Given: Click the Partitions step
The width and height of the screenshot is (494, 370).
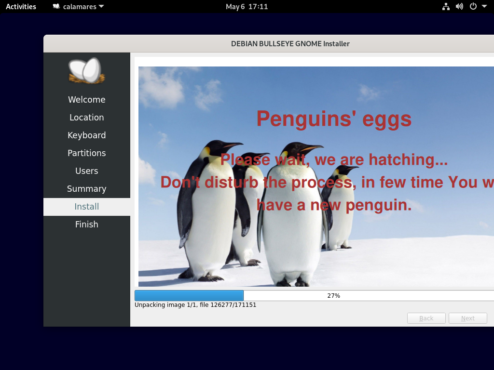Looking at the screenshot, I should pos(86,153).
